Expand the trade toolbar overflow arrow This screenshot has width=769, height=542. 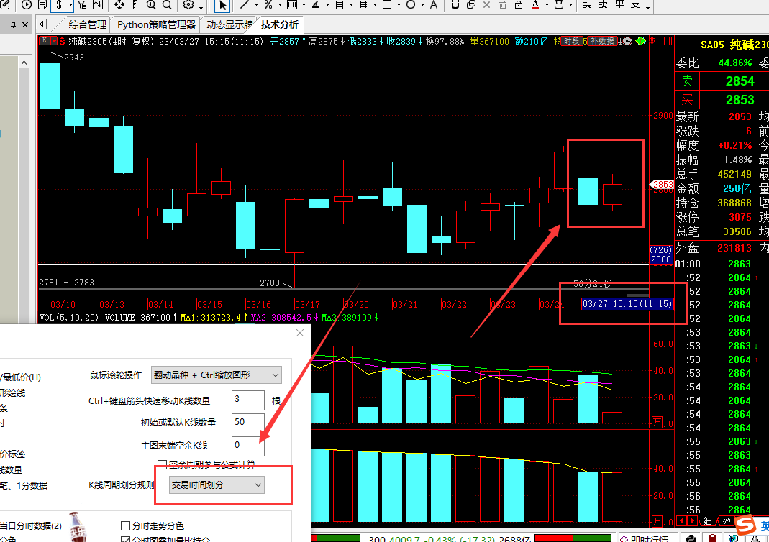[648, 7]
